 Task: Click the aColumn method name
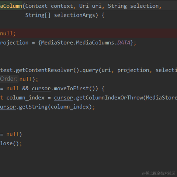pyautogui.click(x=11, y=6)
